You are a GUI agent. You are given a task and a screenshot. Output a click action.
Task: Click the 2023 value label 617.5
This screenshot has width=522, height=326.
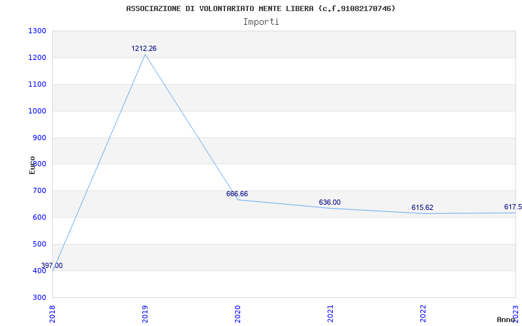click(513, 207)
